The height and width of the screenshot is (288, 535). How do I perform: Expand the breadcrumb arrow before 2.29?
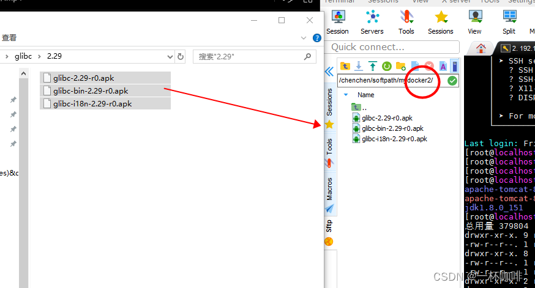click(39, 57)
